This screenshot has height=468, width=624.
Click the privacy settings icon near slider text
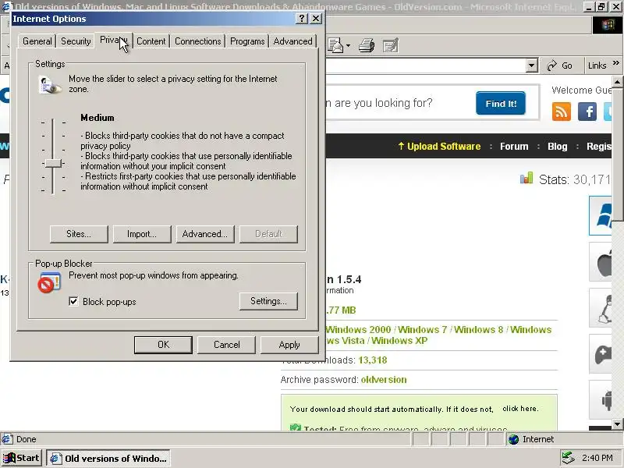pyautogui.click(x=49, y=85)
